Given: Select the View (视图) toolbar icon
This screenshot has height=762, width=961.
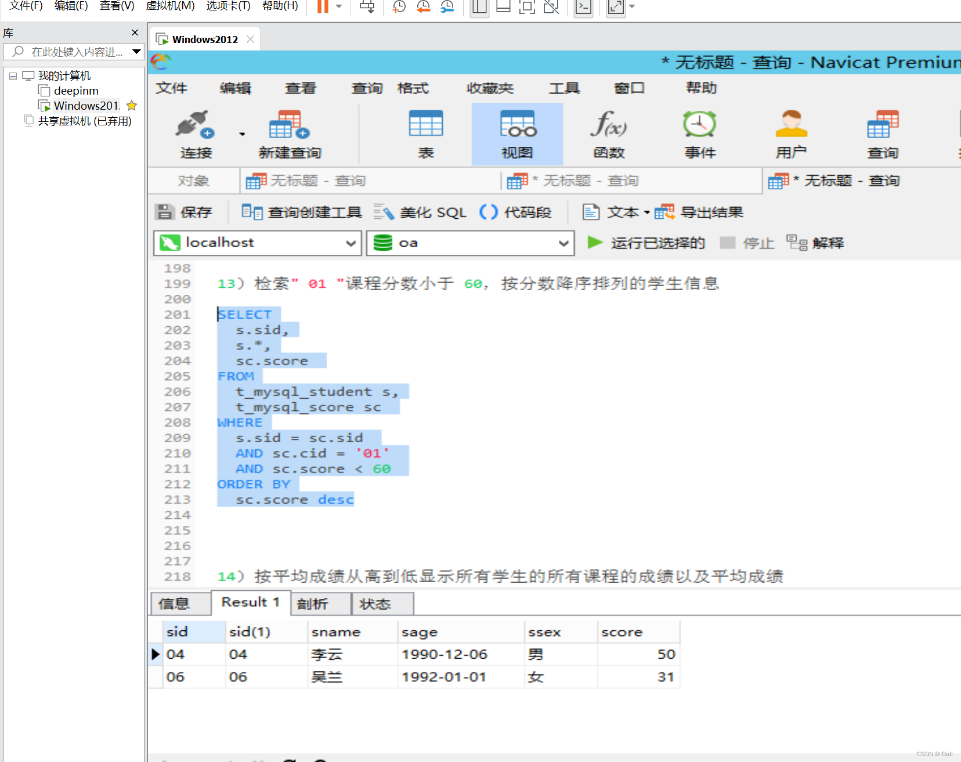Looking at the screenshot, I should 517,123.
